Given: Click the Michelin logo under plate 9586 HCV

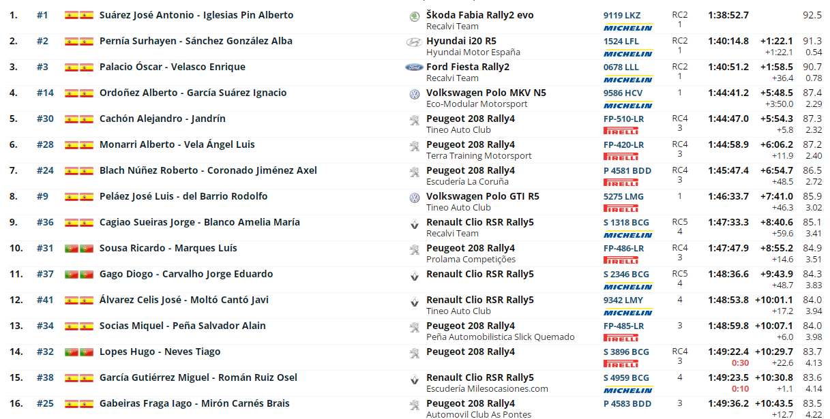Looking at the screenshot, I should [628, 106].
